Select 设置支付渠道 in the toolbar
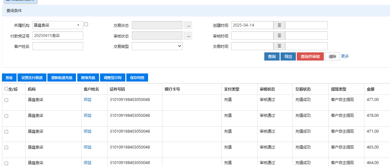The height and width of the screenshot is (166, 390). point(32,78)
